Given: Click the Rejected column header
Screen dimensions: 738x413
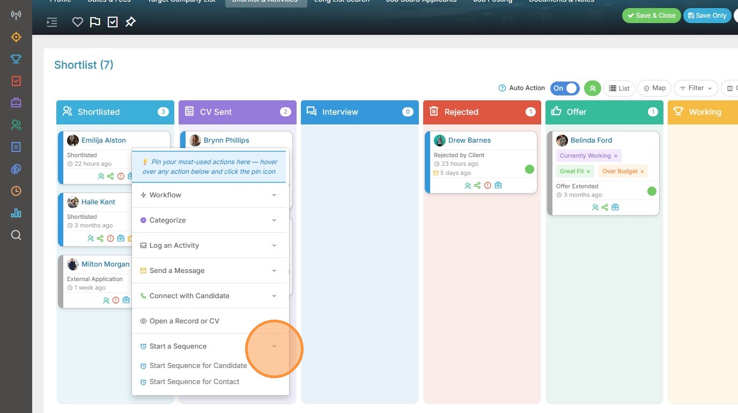Looking at the screenshot, I should pos(482,112).
